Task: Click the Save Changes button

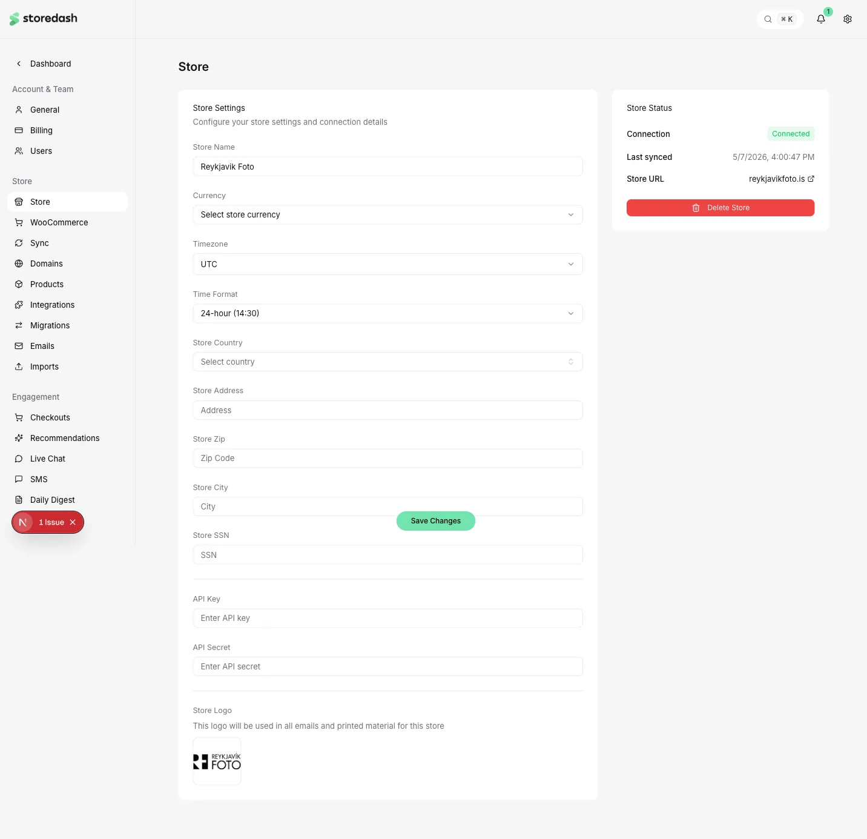Action: [436, 521]
